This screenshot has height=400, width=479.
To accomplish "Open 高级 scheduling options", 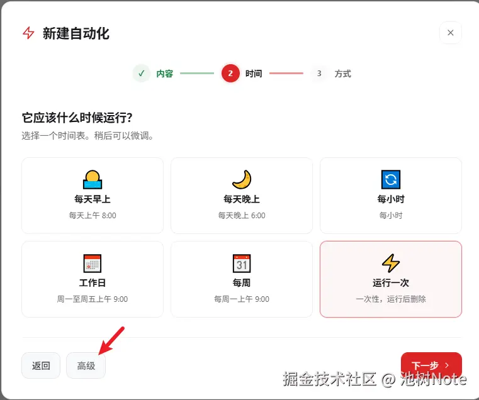I will pos(86,365).
